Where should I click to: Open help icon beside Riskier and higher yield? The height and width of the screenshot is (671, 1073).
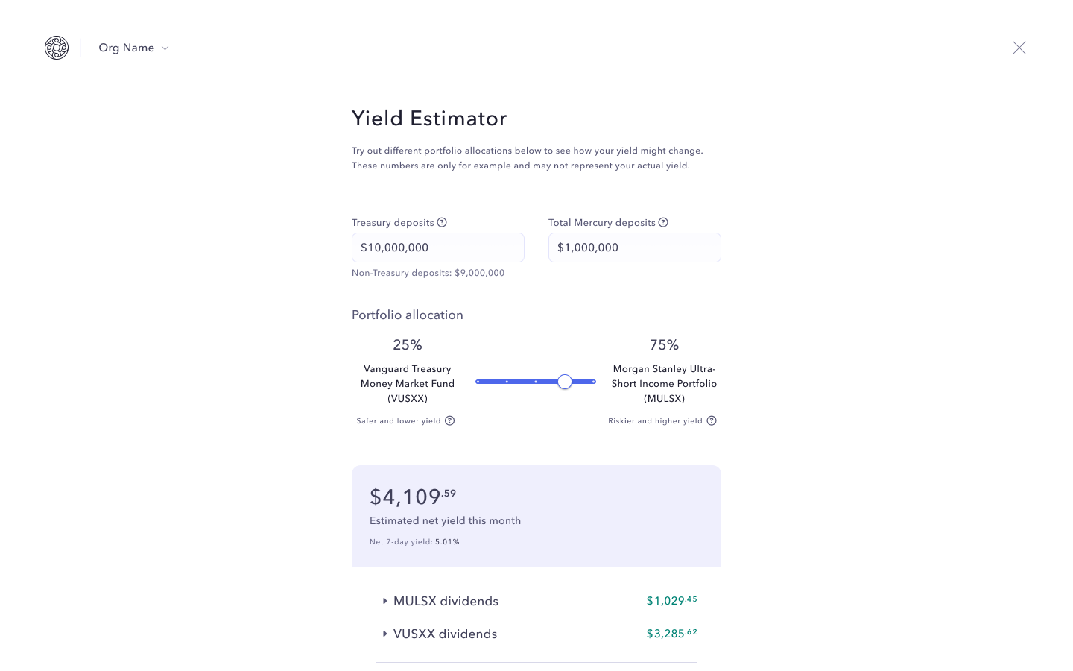(x=712, y=420)
